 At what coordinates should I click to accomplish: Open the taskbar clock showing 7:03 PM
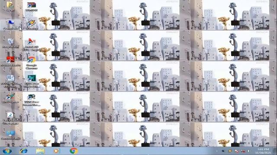(263, 151)
